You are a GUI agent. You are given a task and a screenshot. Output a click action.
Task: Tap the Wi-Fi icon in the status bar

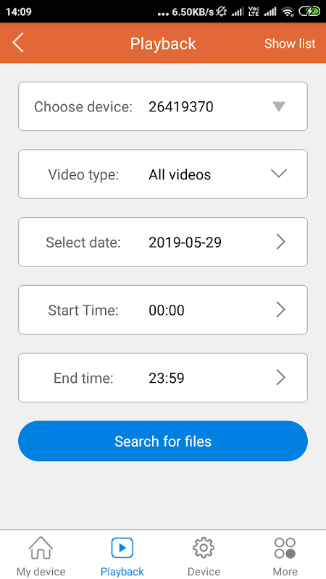287,12
